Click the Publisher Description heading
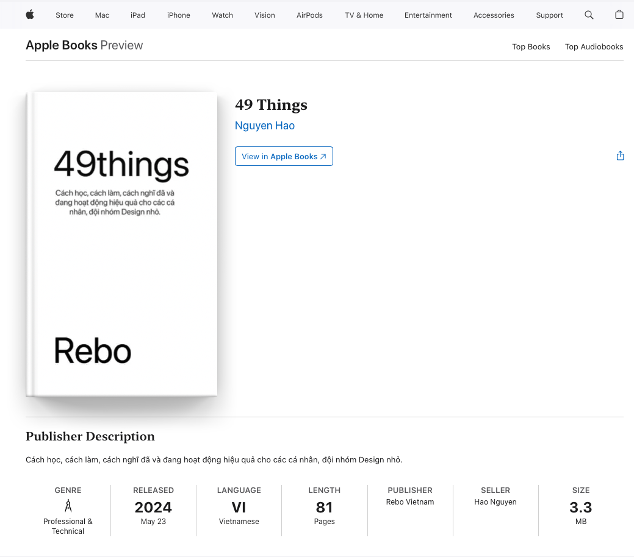 (90, 436)
